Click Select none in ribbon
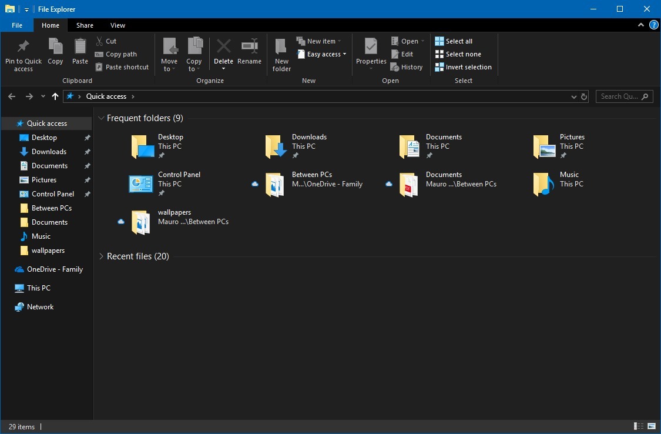This screenshot has height=434, width=661. [458, 54]
